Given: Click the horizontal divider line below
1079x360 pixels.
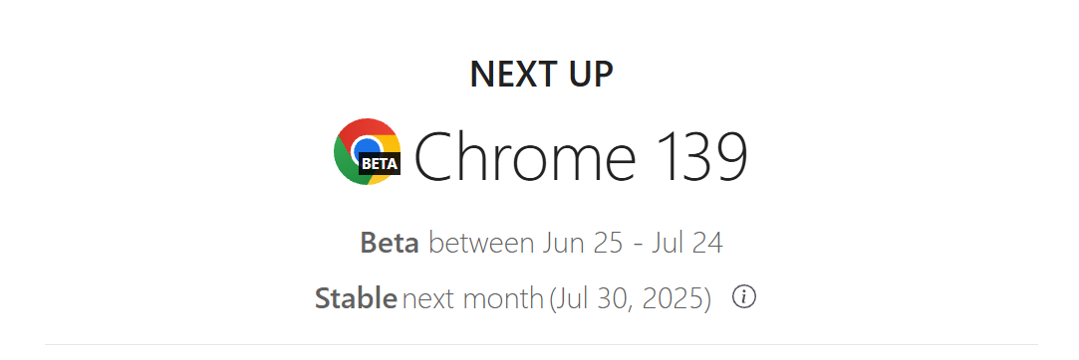Looking at the screenshot, I should 541,344.
